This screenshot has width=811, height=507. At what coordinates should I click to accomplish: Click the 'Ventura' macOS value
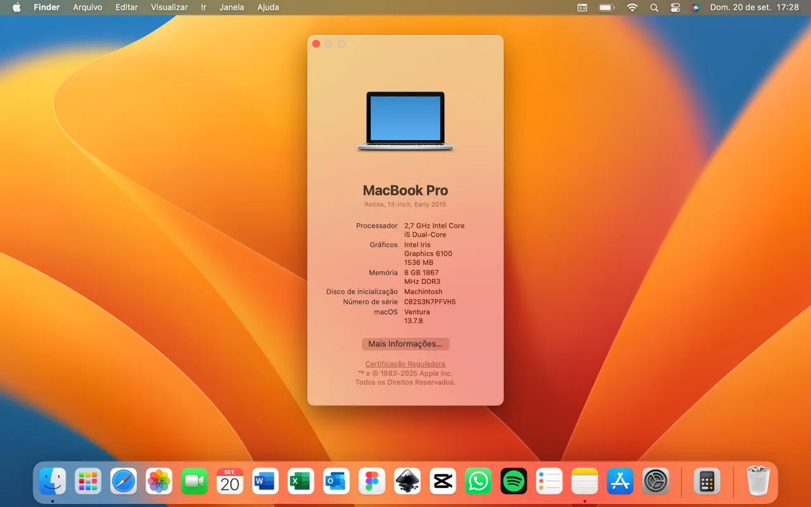click(x=417, y=312)
